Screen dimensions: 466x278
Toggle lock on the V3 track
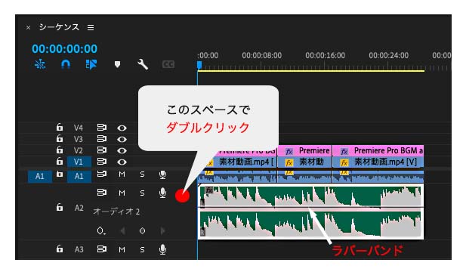[60, 138]
